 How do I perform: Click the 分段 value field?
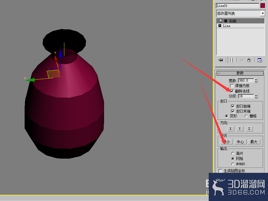click(x=246, y=96)
